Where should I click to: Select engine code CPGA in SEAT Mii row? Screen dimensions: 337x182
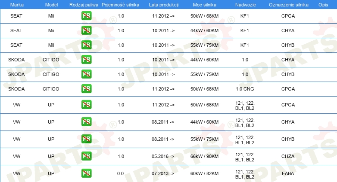pos(288,16)
